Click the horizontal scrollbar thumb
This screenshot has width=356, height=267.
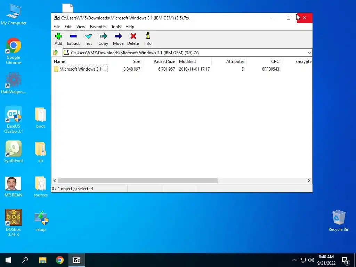tap(138, 180)
